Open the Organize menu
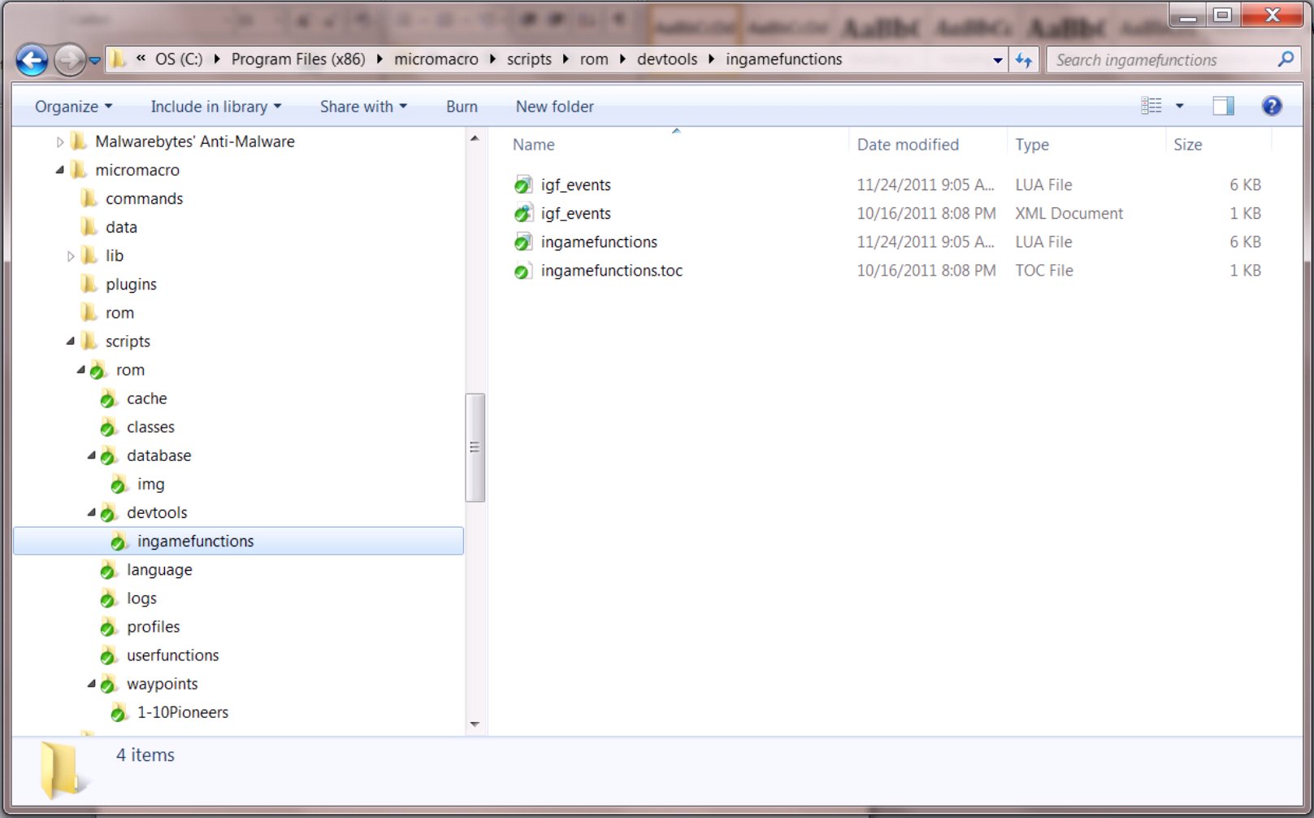The width and height of the screenshot is (1314, 818). (x=73, y=107)
